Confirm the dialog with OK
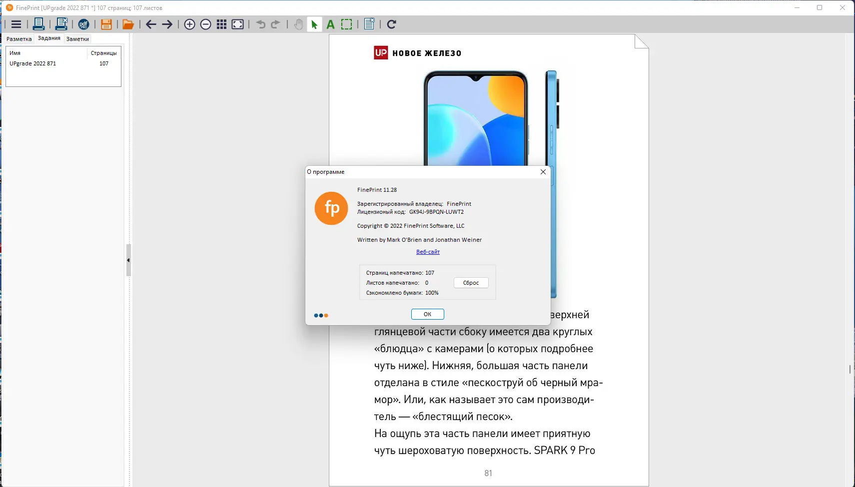 (x=427, y=314)
